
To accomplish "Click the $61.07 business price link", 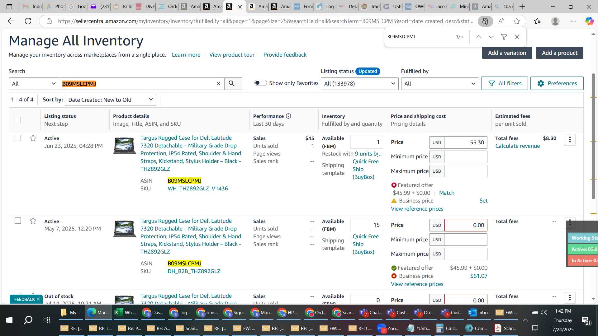I will [x=479, y=276].
